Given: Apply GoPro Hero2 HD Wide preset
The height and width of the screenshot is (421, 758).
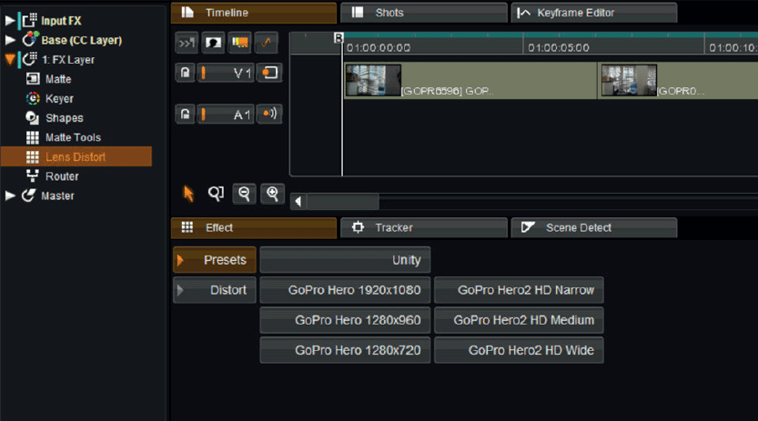Looking at the screenshot, I should [519, 350].
